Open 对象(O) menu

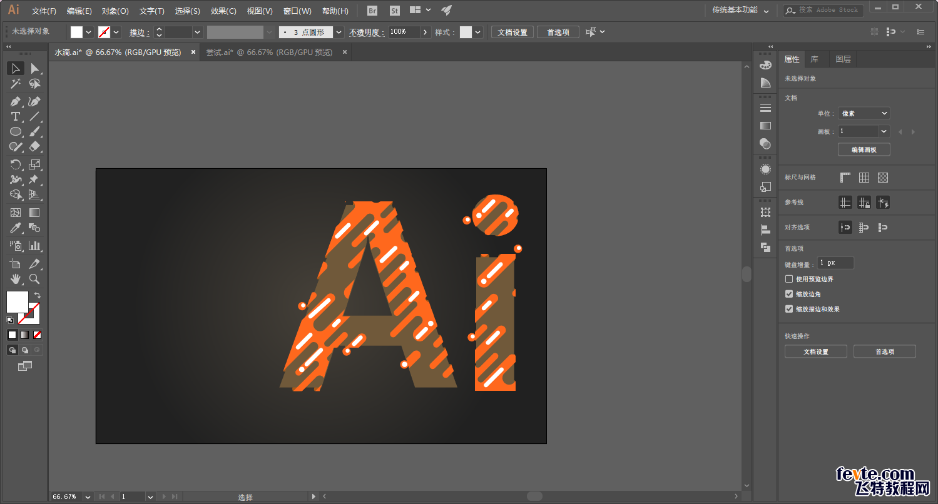pos(115,11)
